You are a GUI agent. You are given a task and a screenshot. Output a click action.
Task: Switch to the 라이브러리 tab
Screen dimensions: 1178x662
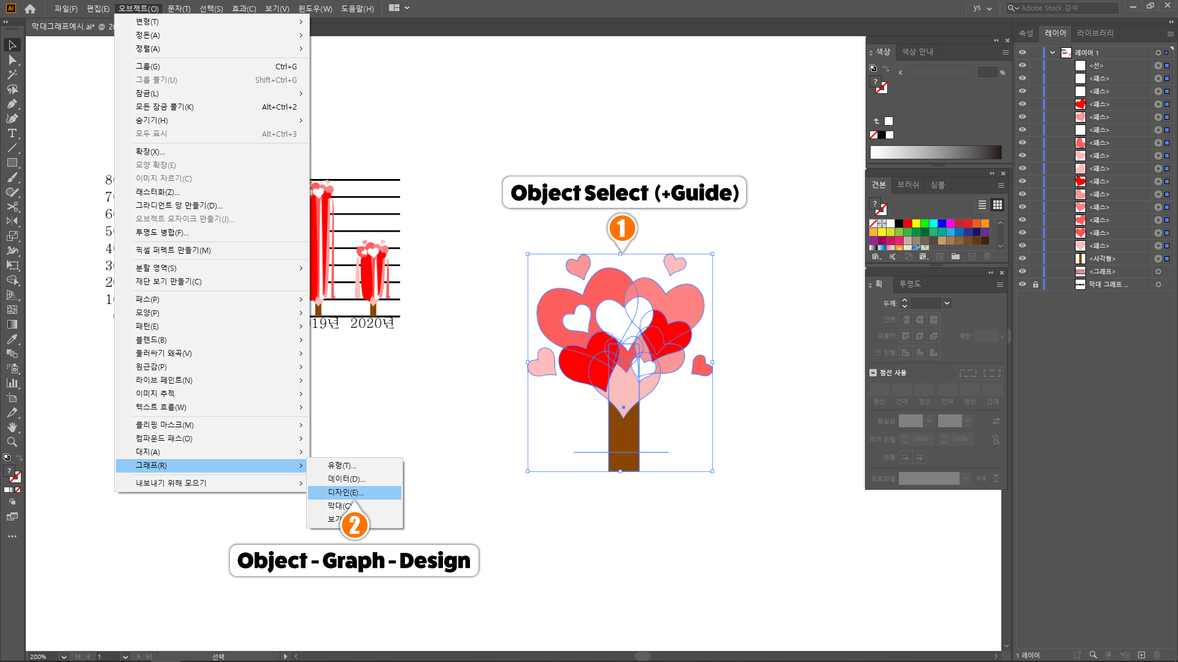pyautogui.click(x=1095, y=33)
